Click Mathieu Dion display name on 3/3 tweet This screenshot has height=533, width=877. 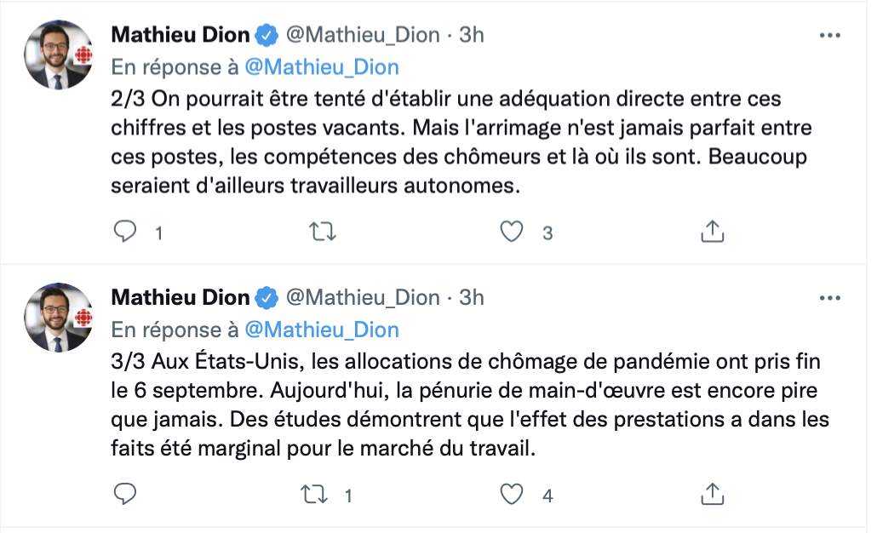pyautogui.click(x=181, y=297)
